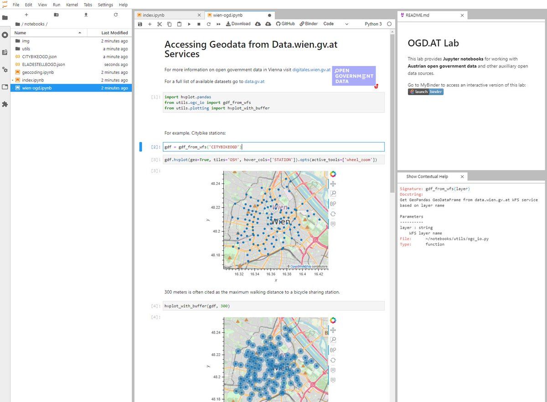Toggle Pan tool on buffer map
The width and height of the screenshot is (547, 402).
click(x=333, y=330)
